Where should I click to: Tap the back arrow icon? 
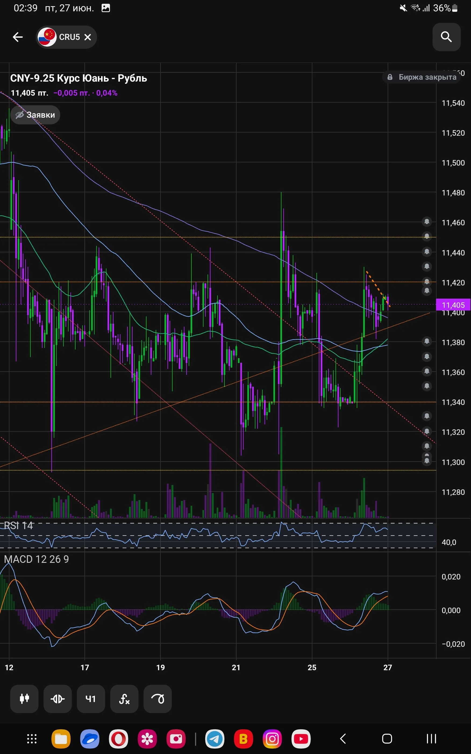click(18, 37)
